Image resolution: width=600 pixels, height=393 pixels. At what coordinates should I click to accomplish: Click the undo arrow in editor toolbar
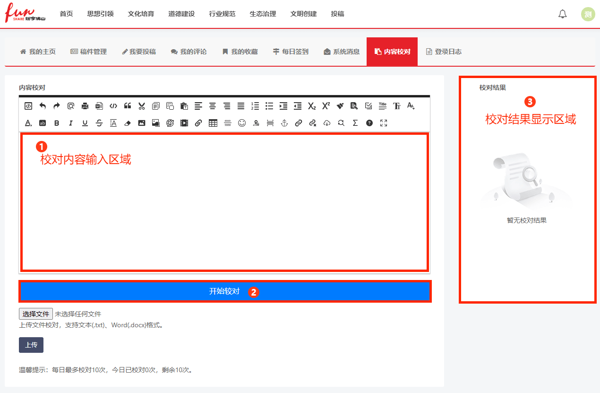[x=43, y=106]
